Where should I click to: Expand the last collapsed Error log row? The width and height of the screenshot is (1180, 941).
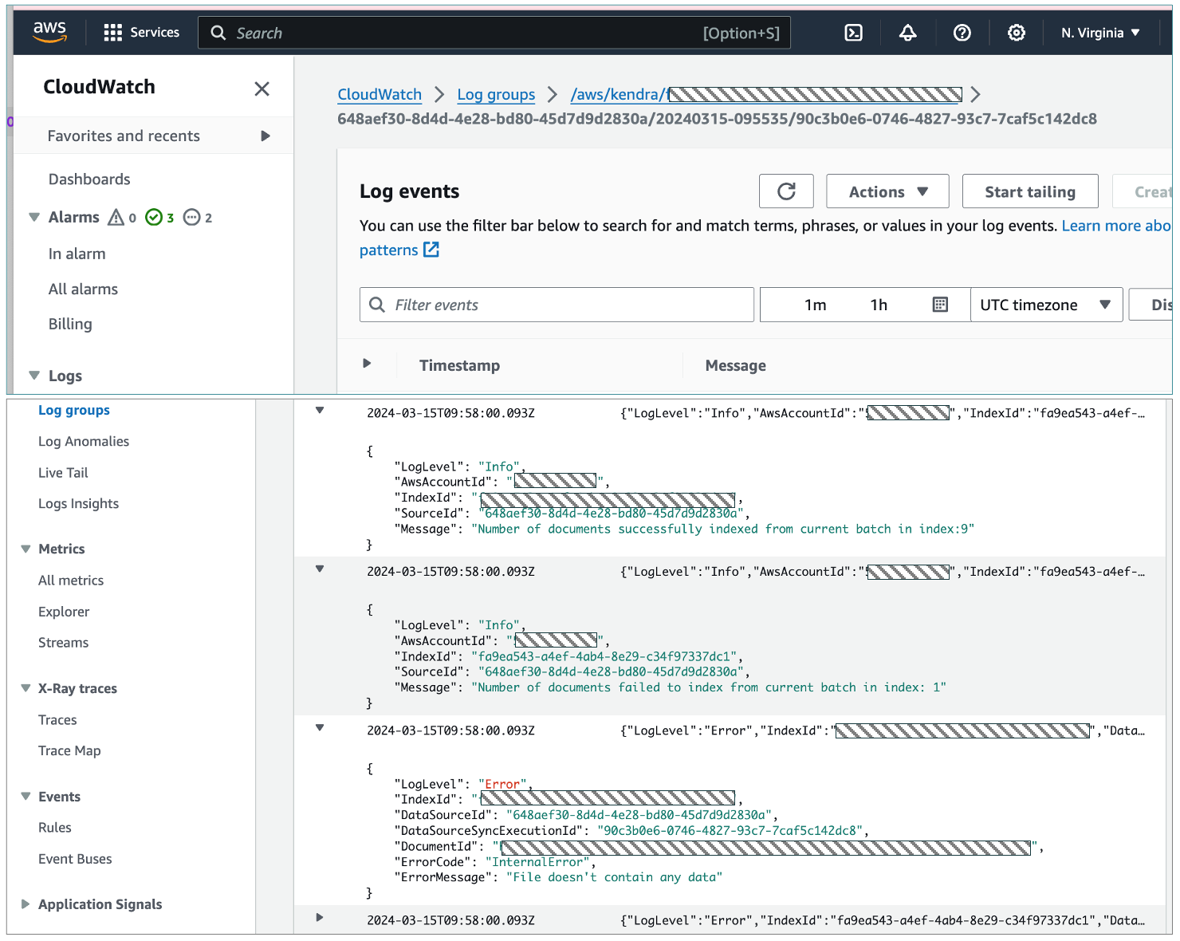[x=320, y=918]
